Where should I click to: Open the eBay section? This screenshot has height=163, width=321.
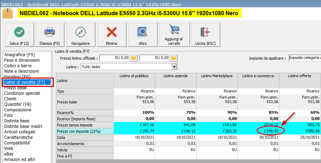pos(9,154)
